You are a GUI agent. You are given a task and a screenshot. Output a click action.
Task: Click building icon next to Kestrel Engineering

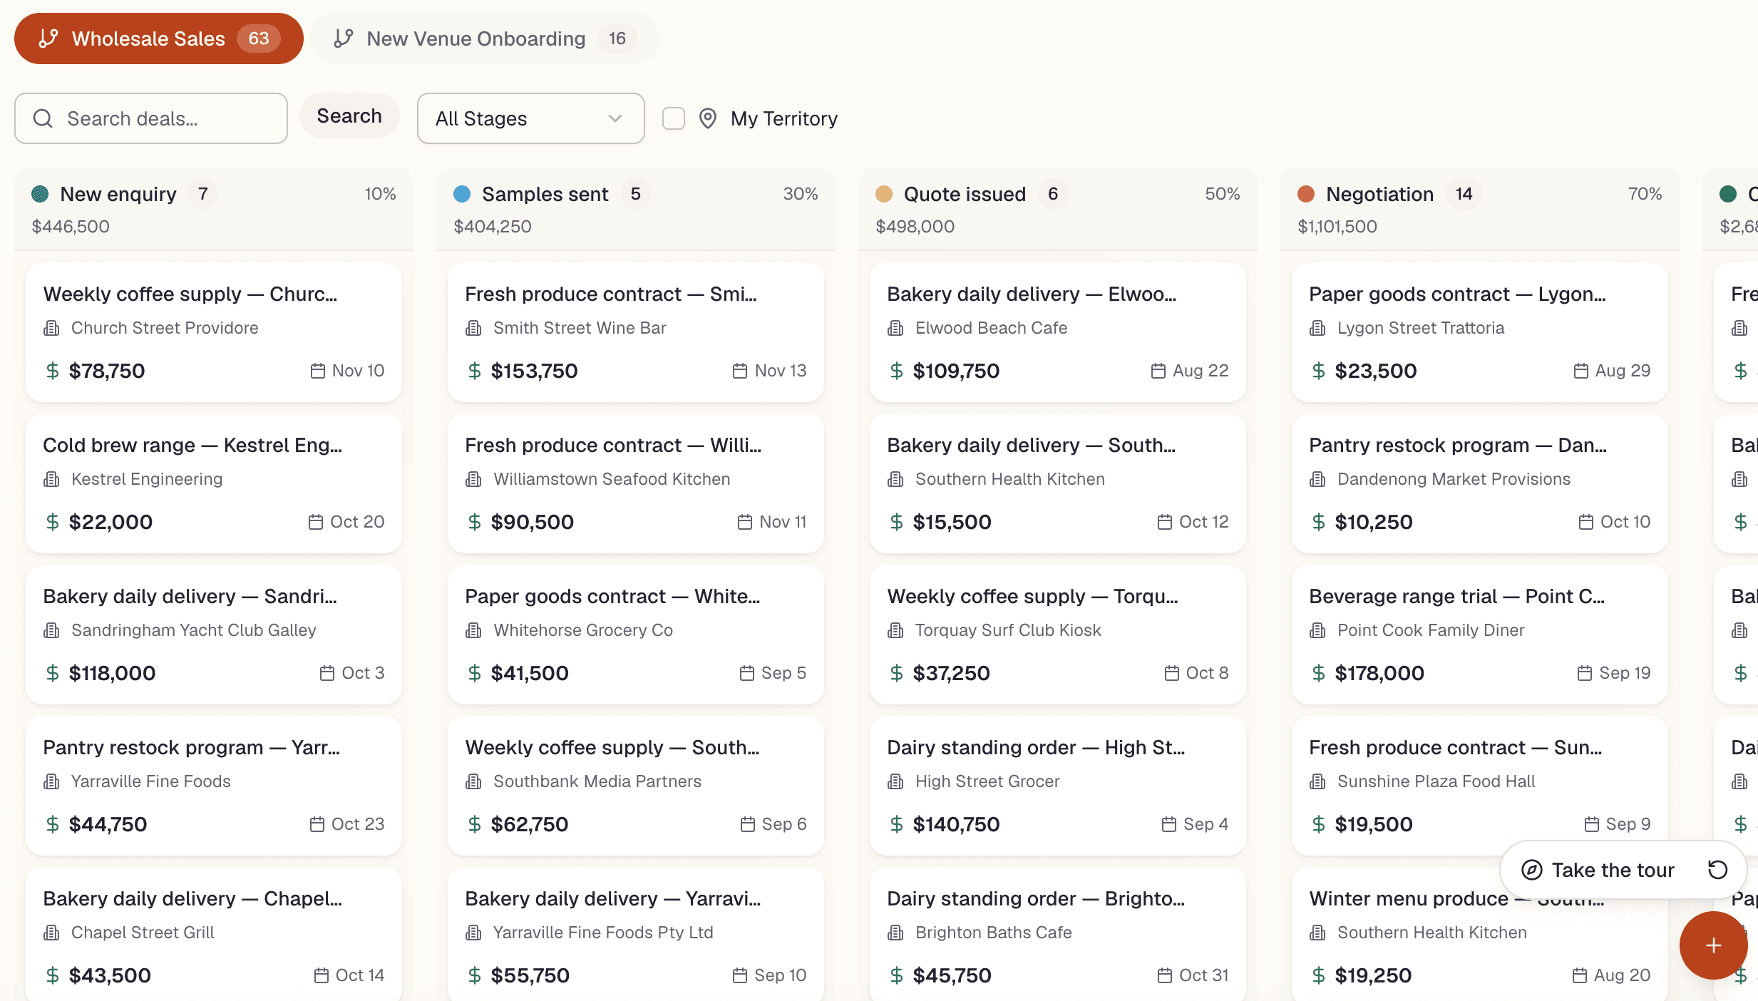[51, 479]
